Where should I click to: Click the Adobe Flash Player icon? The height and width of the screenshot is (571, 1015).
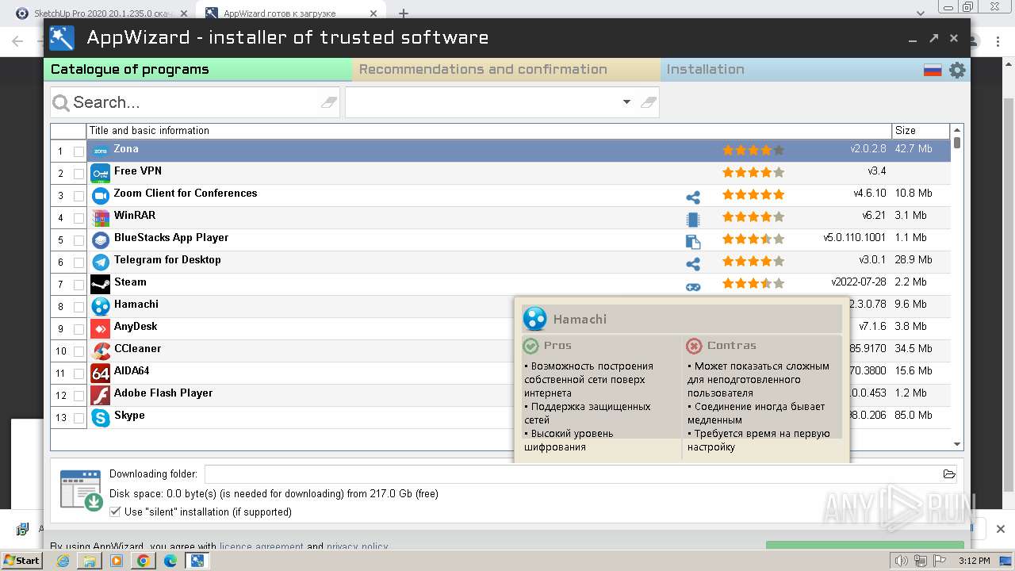[x=100, y=395]
